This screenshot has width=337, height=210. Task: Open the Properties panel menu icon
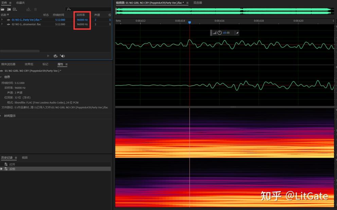coord(67,64)
